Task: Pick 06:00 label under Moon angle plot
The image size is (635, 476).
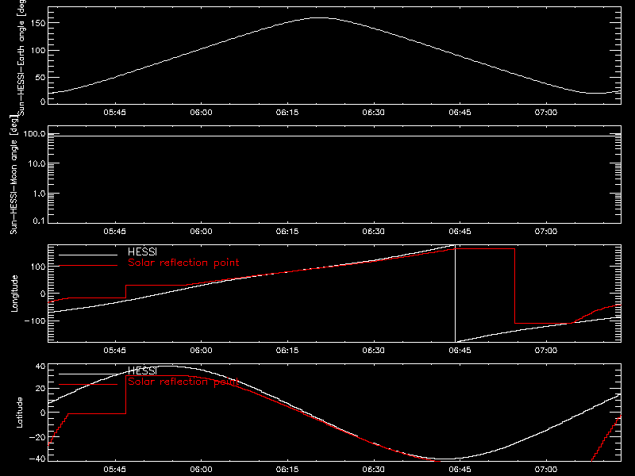Action: [202, 232]
